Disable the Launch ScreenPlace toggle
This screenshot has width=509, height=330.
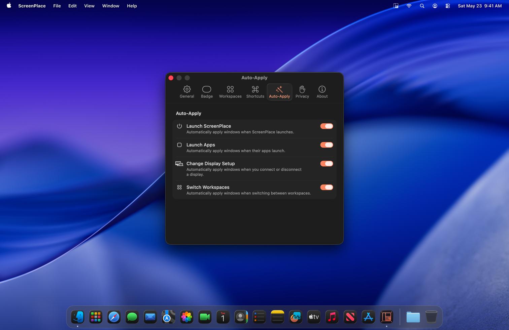click(327, 126)
